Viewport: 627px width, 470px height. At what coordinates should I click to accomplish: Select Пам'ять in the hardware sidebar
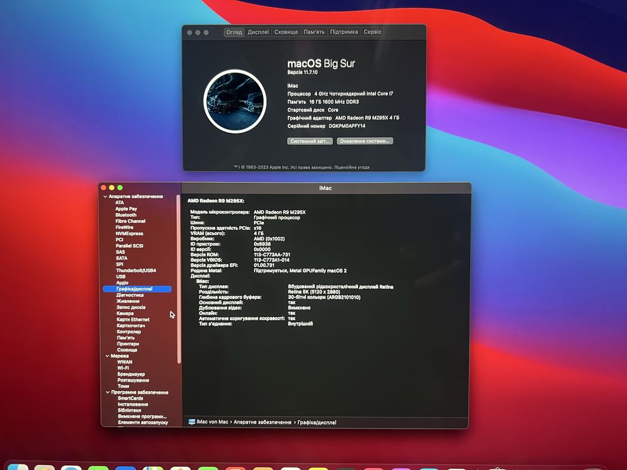(126, 338)
